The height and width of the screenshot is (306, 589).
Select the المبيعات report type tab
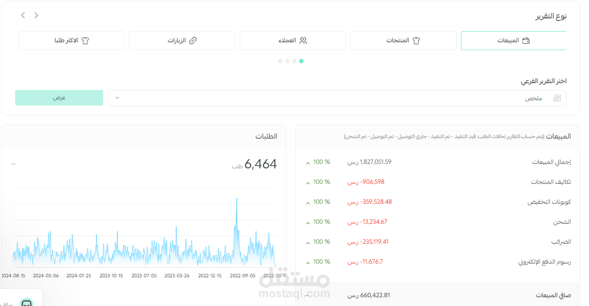513,40
